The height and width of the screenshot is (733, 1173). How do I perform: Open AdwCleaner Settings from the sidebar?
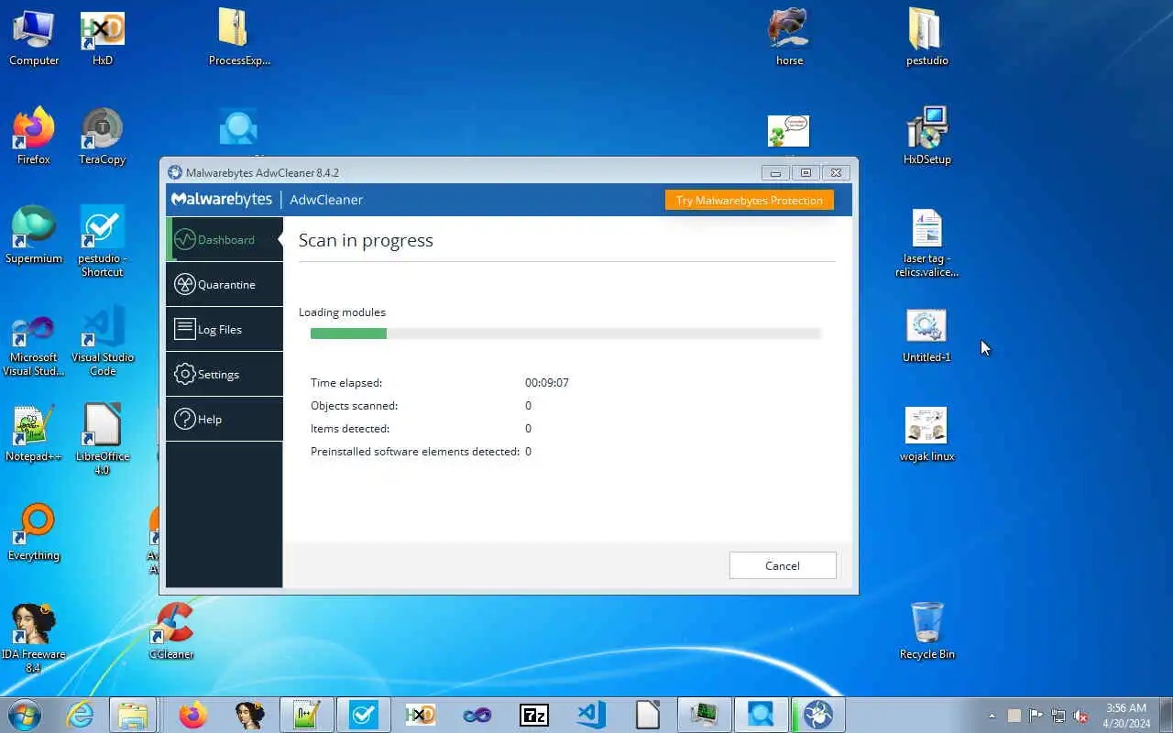tap(225, 374)
